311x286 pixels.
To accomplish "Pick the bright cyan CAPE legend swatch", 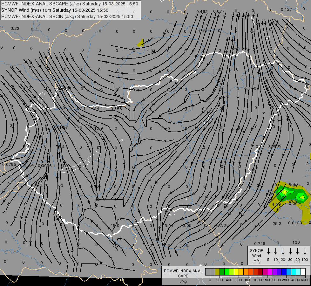I will click(293, 272).
